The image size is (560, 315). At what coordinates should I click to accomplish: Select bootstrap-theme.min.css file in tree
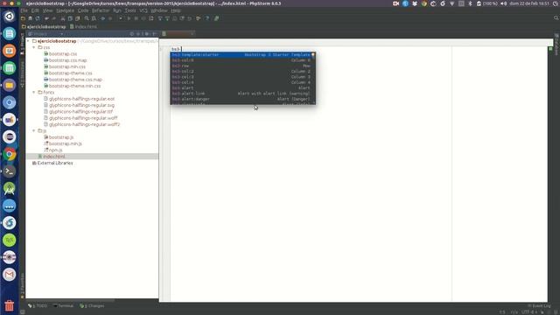[x=72, y=86]
